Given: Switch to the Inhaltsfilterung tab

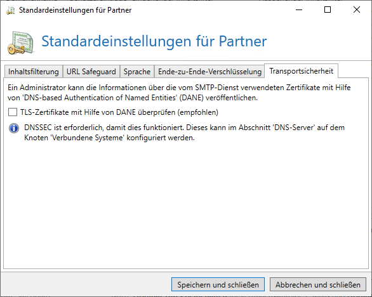Looking at the screenshot, I should click(x=33, y=72).
